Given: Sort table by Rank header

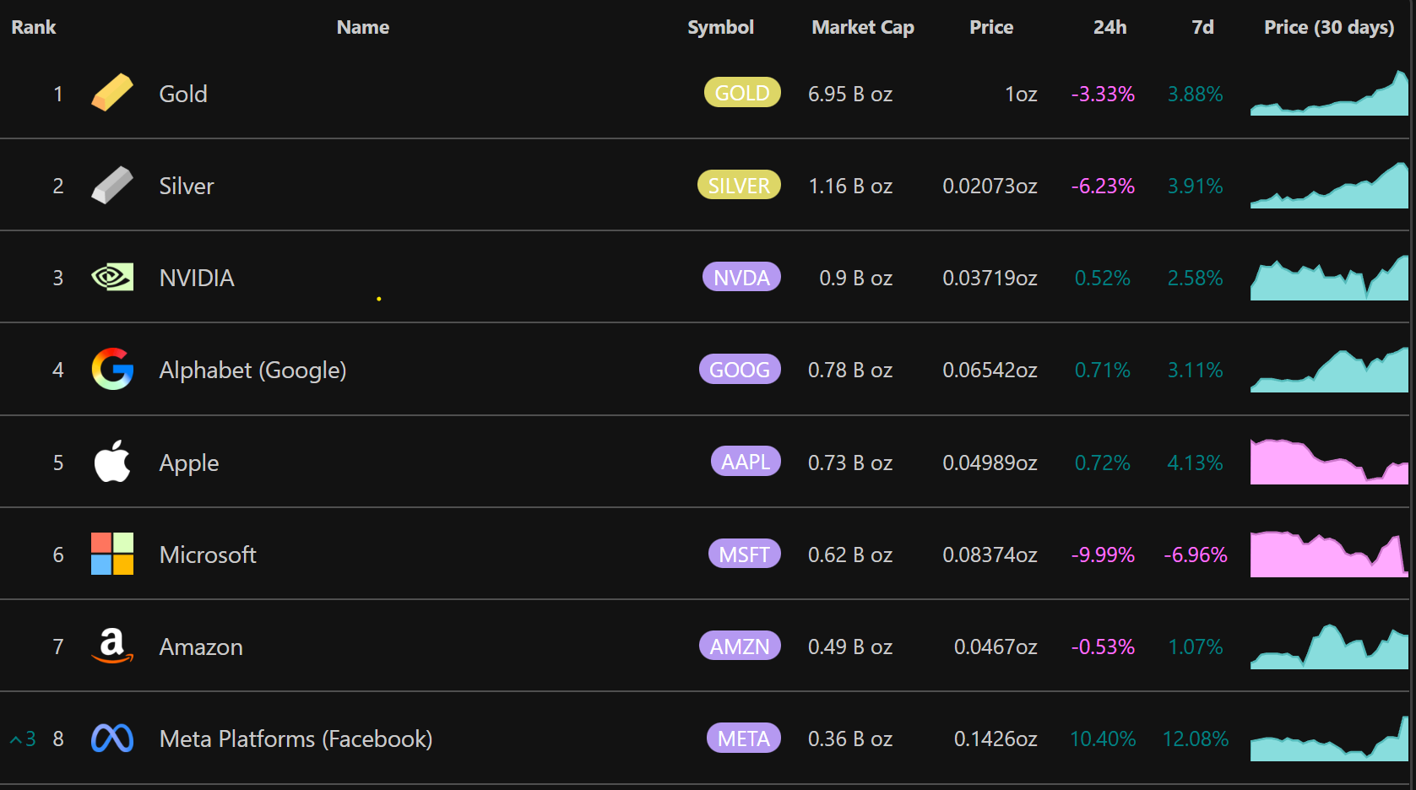Looking at the screenshot, I should [34, 27].
